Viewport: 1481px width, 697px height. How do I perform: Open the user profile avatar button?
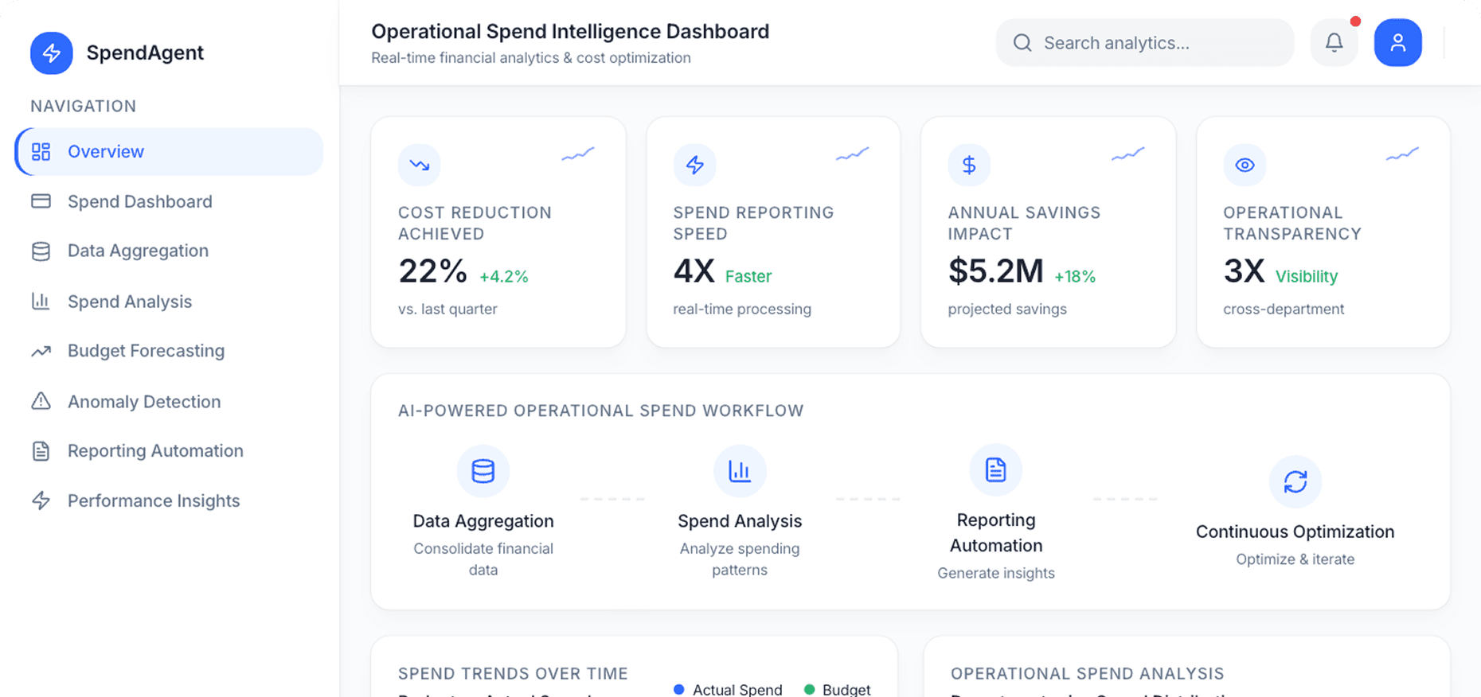tap(1398, 42)
